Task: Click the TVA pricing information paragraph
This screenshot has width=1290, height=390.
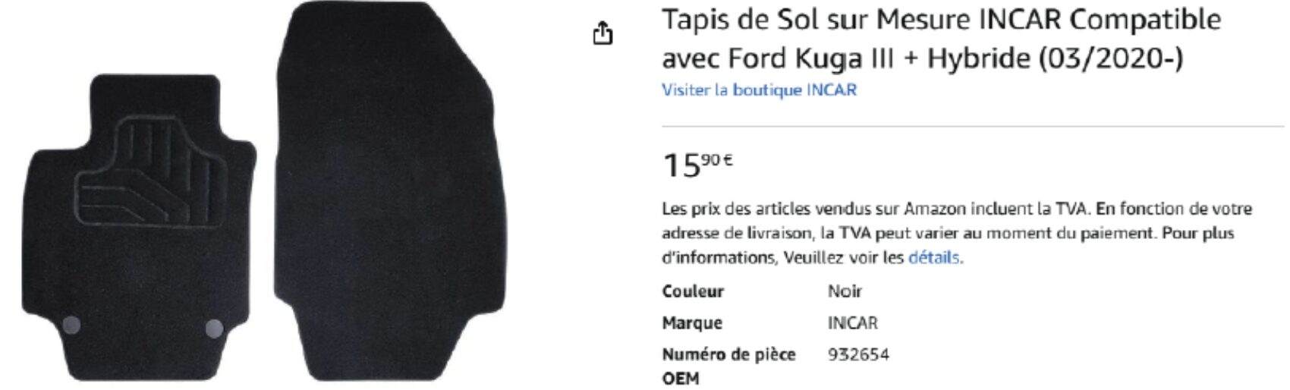Action: click(957, 233)
